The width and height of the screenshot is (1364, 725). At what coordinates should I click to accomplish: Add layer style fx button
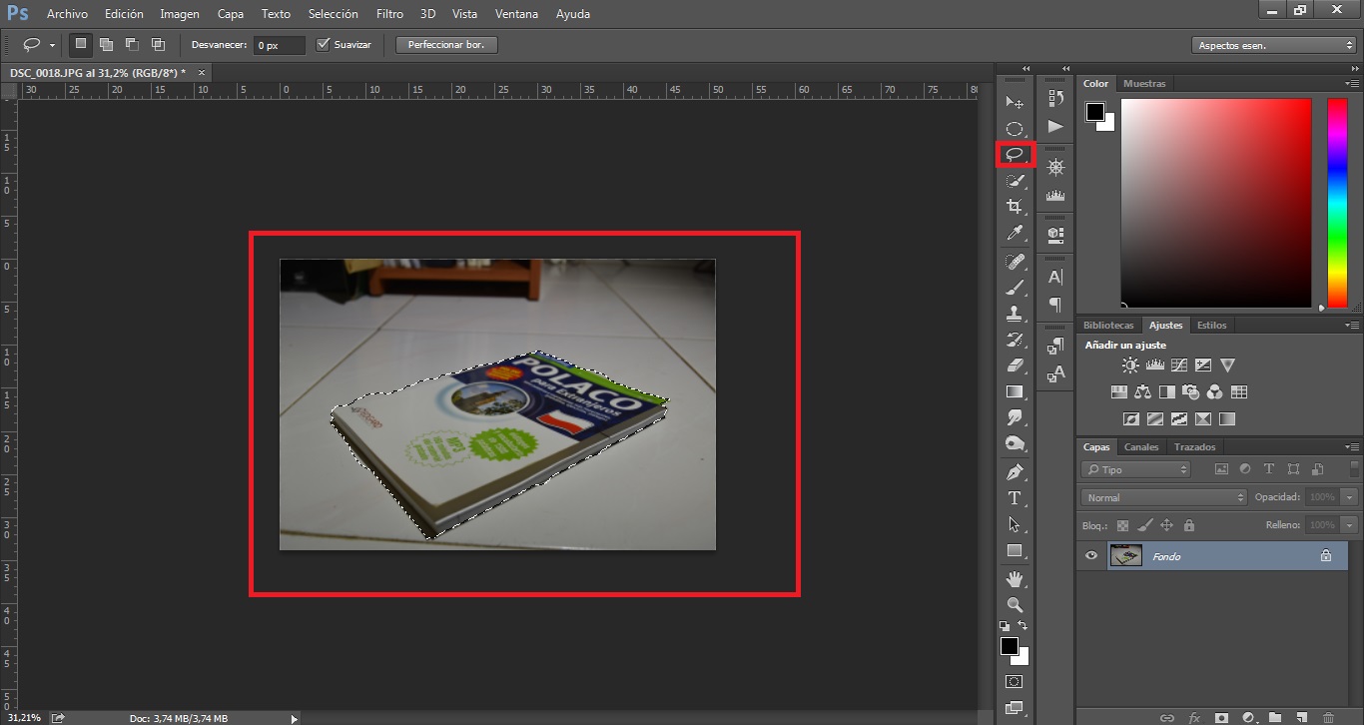pyautogui.click(x=1194, y=717)
